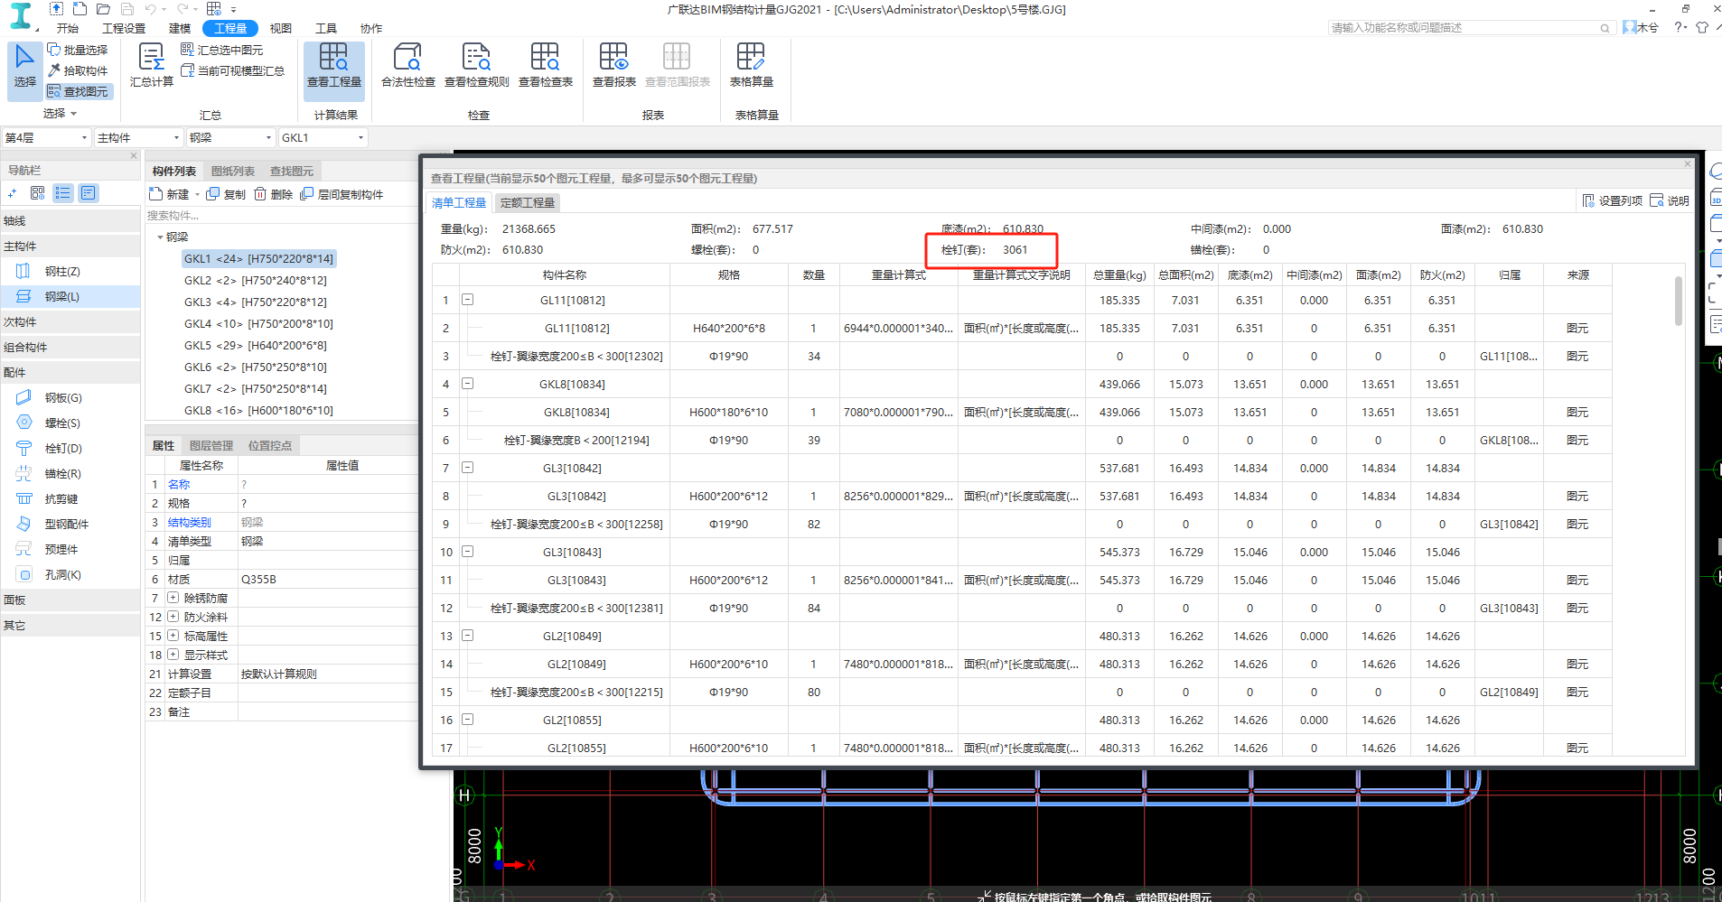Open the 工程设置 ribbon tab
The image size is (1722, 902).
pos(124,28)
